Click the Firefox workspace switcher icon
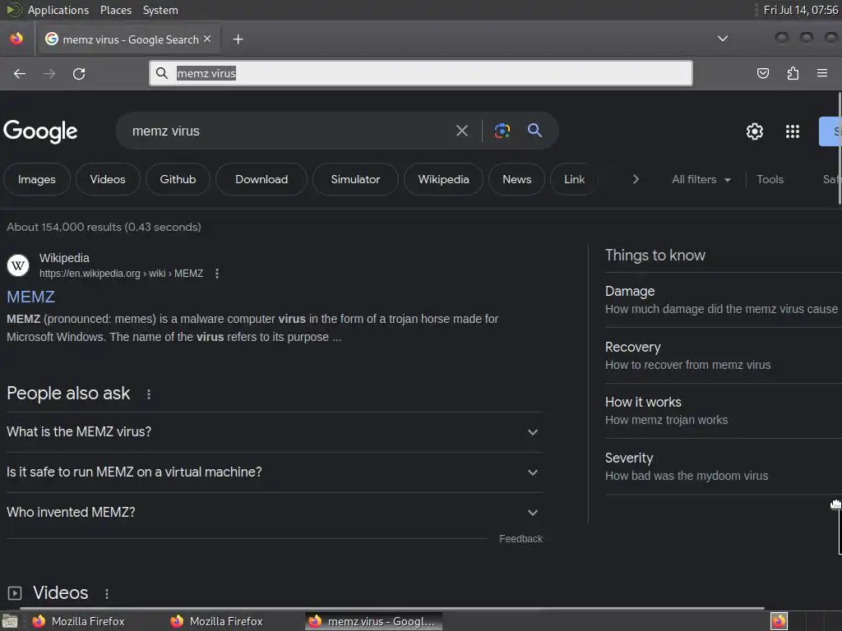This screenshot has height=631, width=842. tap(779, 621)
